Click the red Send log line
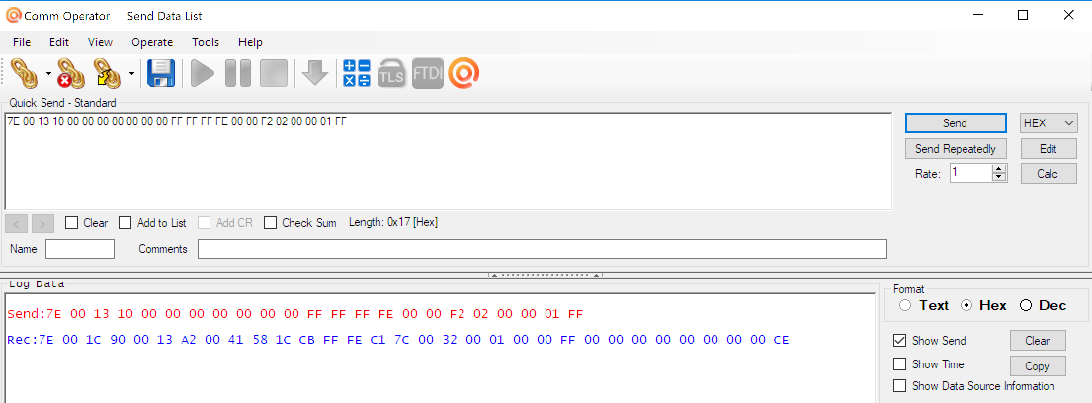The width and height of the screenshot is (1092, 403). point(295,314)
